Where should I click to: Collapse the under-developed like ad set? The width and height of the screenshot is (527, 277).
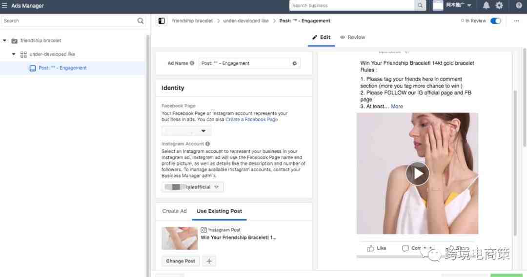pyautogui.click(x=14, y=54)
